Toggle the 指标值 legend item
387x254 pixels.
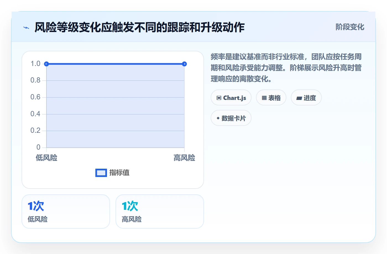[113, 173]
